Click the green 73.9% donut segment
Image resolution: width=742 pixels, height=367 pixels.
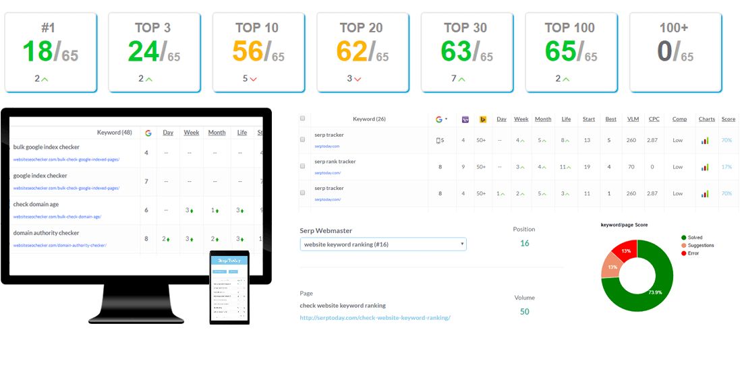pyautogui.click(x=655, y=292)
